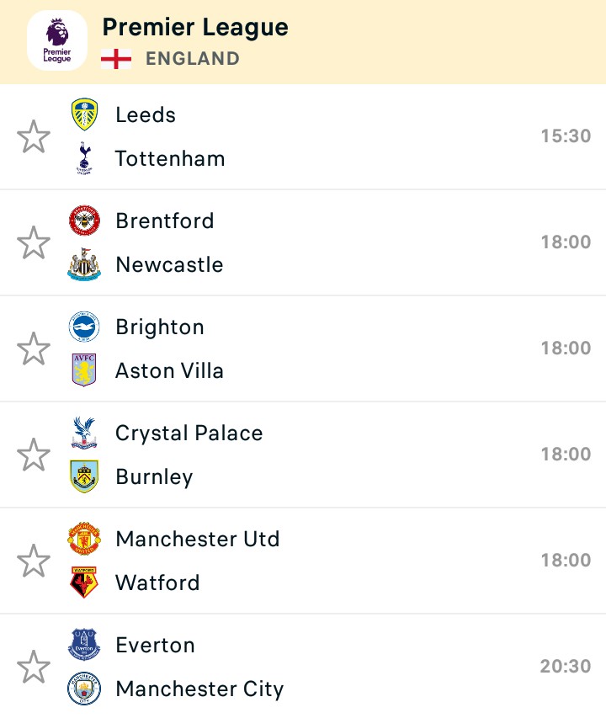This screenshot has height=718, width=606.
Task: Click the Burnley club crest
Action: click(x=84, y=476)
